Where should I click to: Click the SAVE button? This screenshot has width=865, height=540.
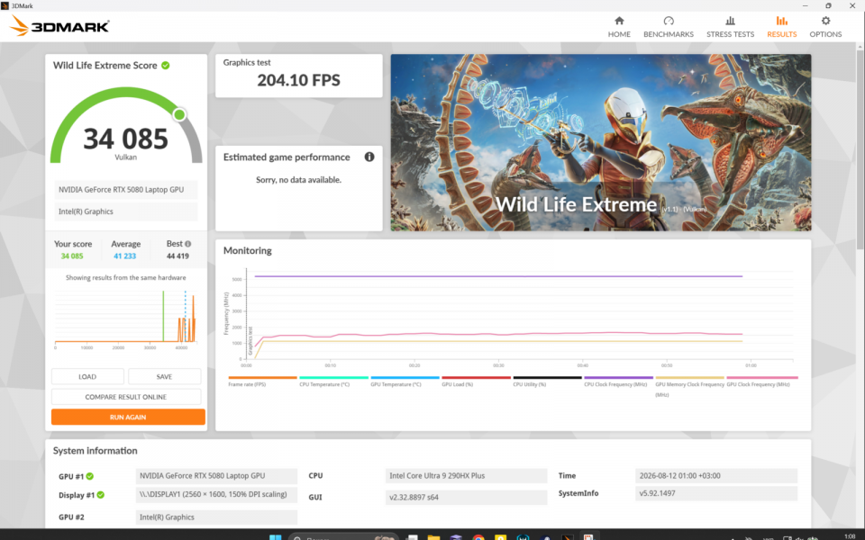(164, 376)
